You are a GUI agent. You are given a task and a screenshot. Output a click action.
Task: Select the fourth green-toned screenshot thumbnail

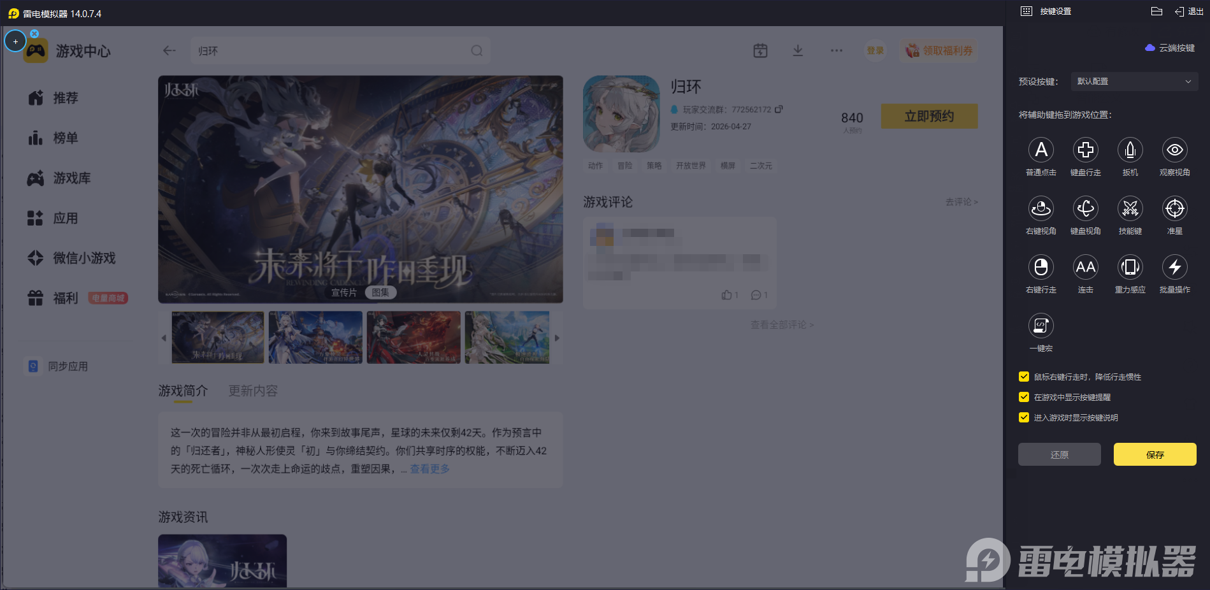click(x=507, y=338)
